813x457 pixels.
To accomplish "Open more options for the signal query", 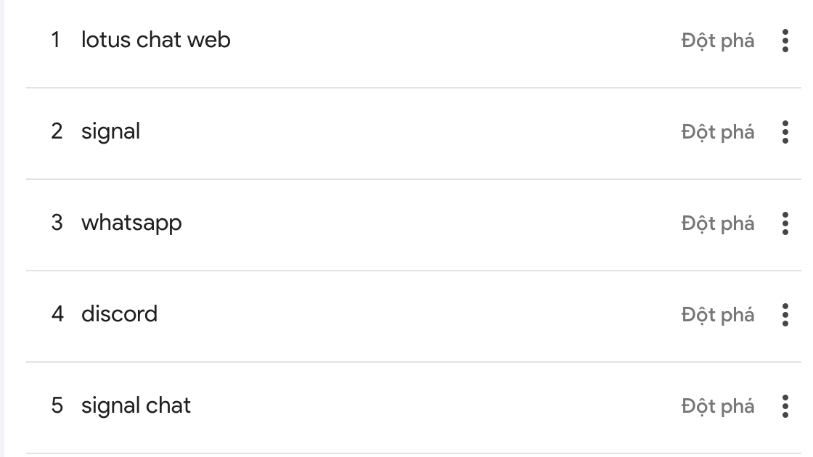I will (x=785, y=132).
